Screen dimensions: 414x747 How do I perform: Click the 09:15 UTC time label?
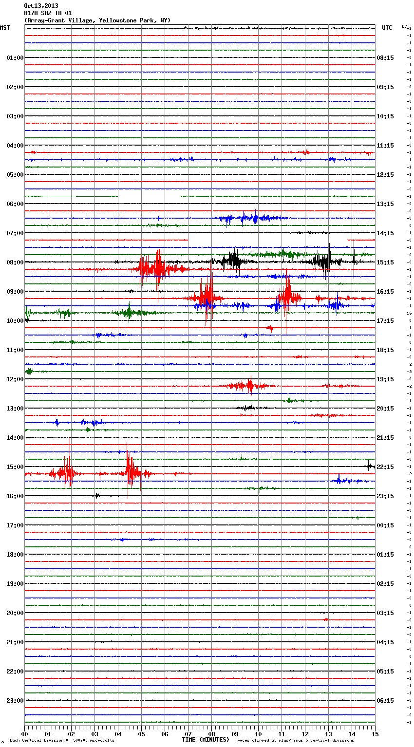(385, 87)
